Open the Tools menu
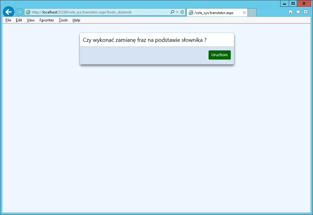Screen dimensions: 313x215 [x=63, y=20]
